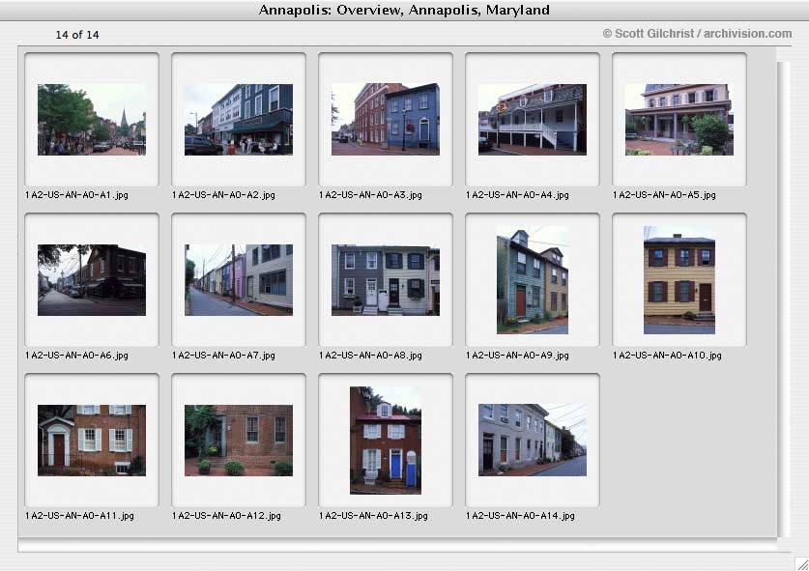The width and height of the screenshot is (809, 571).
Task: Select thumbnail 1A2-US-AN-AO-A12 brick wall with shrubs
Action: click(x=239, y=441)
